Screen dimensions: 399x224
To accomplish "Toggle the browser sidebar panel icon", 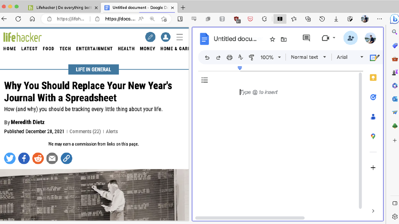I will [x=395, y=203].
